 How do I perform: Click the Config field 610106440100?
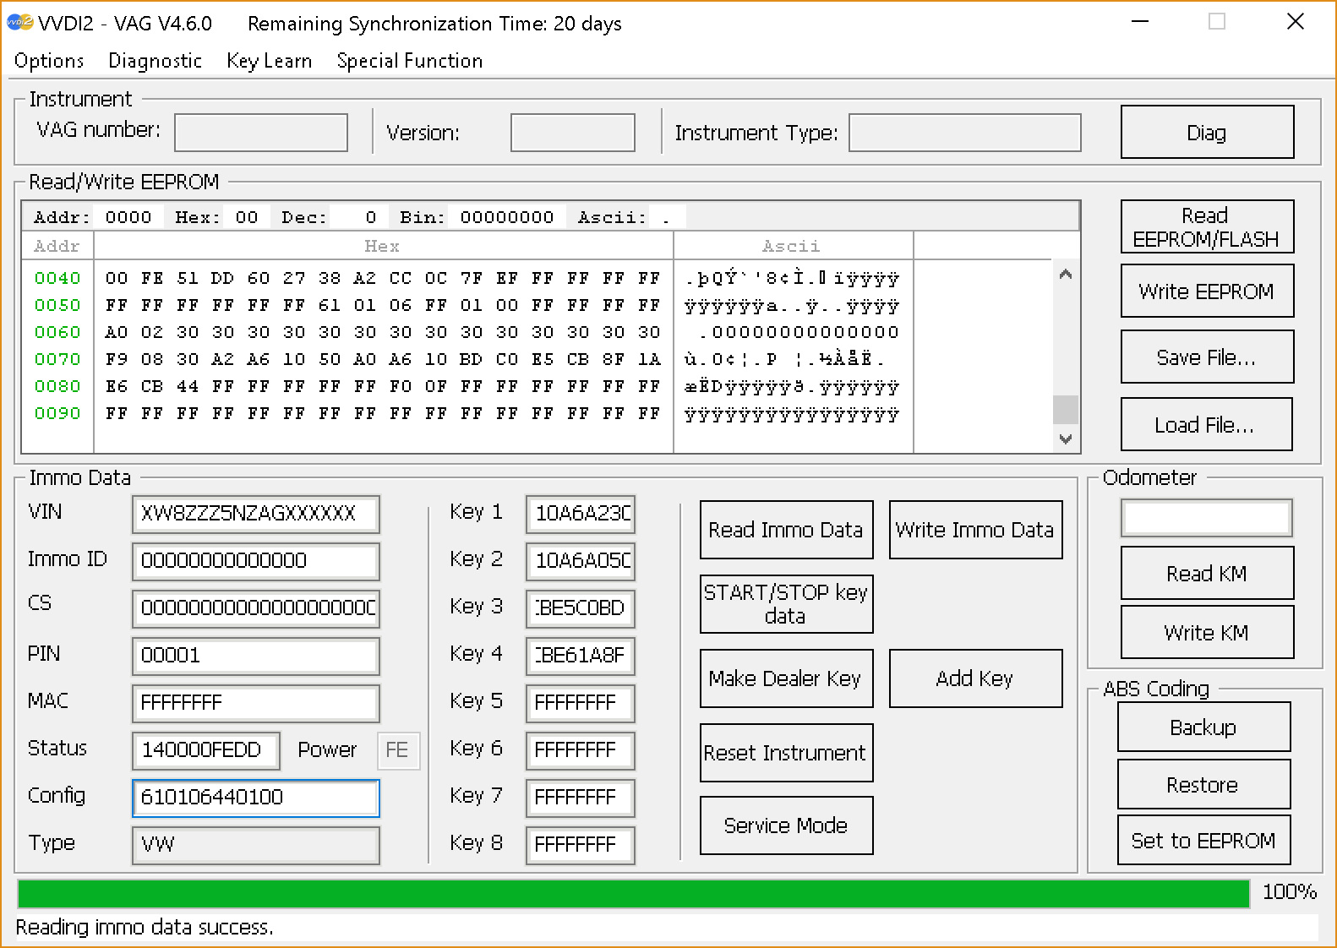(x=256, y=798)
